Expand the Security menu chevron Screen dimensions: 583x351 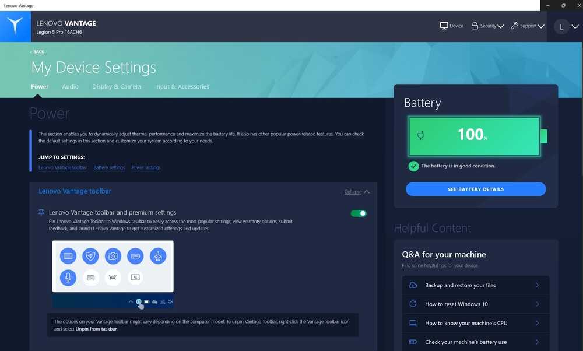pos(501,27)
